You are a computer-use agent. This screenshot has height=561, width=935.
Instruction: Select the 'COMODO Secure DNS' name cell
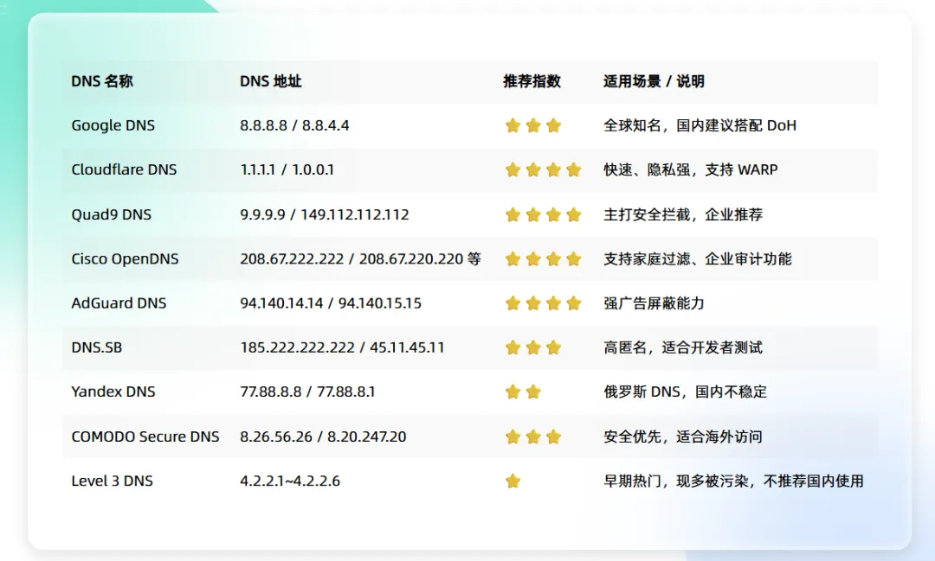click(145, 437)
